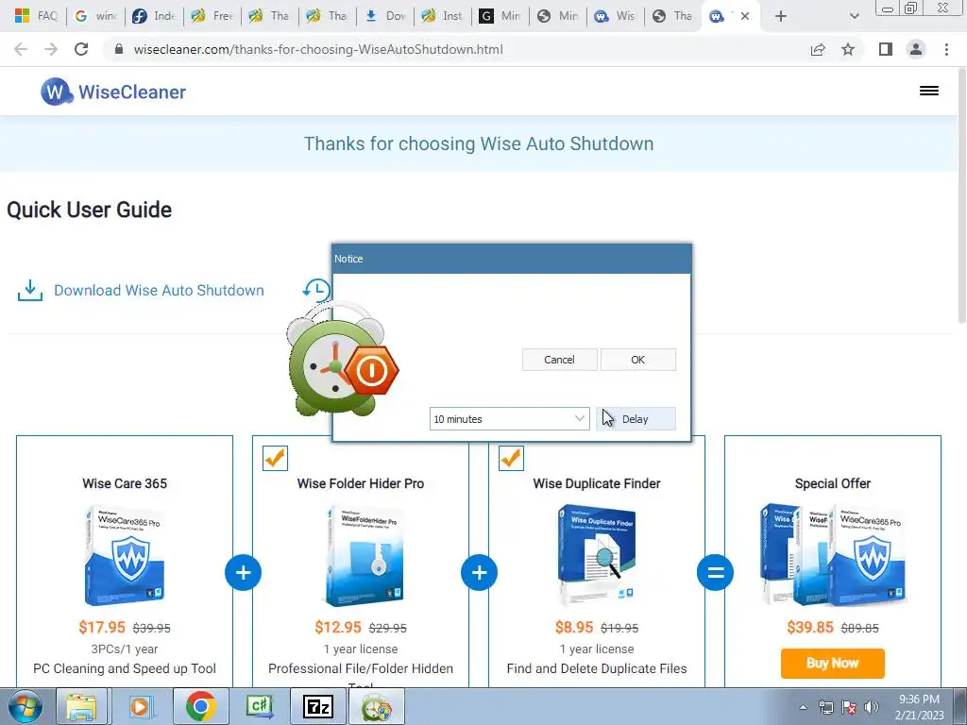Bookmark this page with the star icon
The image size is (967, 725).
(848, 49)
